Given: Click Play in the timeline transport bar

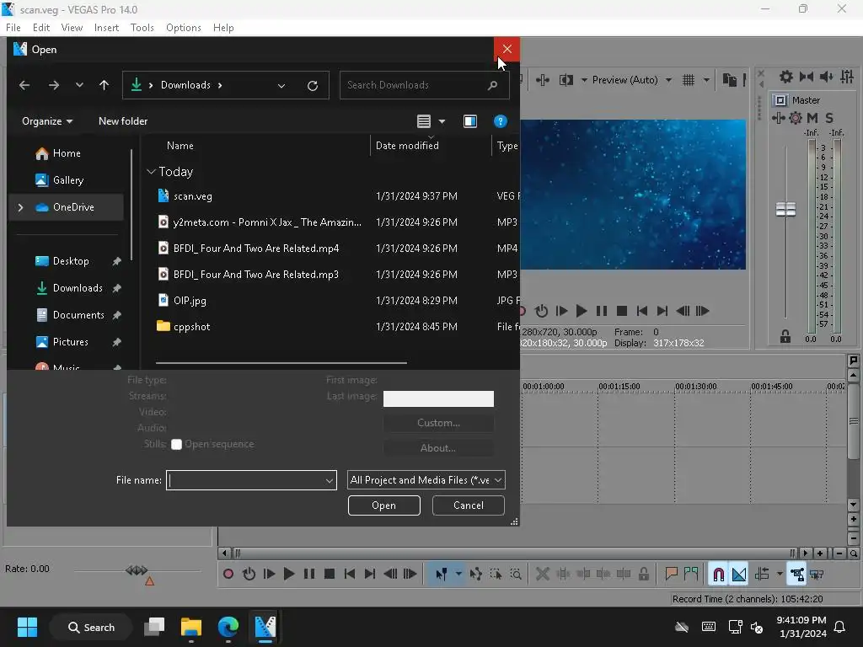Looking at the screenshot, I should (289, 575).
